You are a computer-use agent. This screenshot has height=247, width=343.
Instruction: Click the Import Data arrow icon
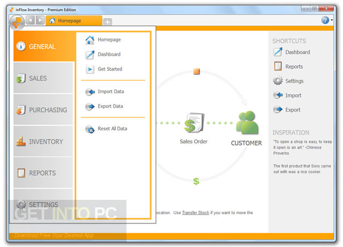[90, 92]
